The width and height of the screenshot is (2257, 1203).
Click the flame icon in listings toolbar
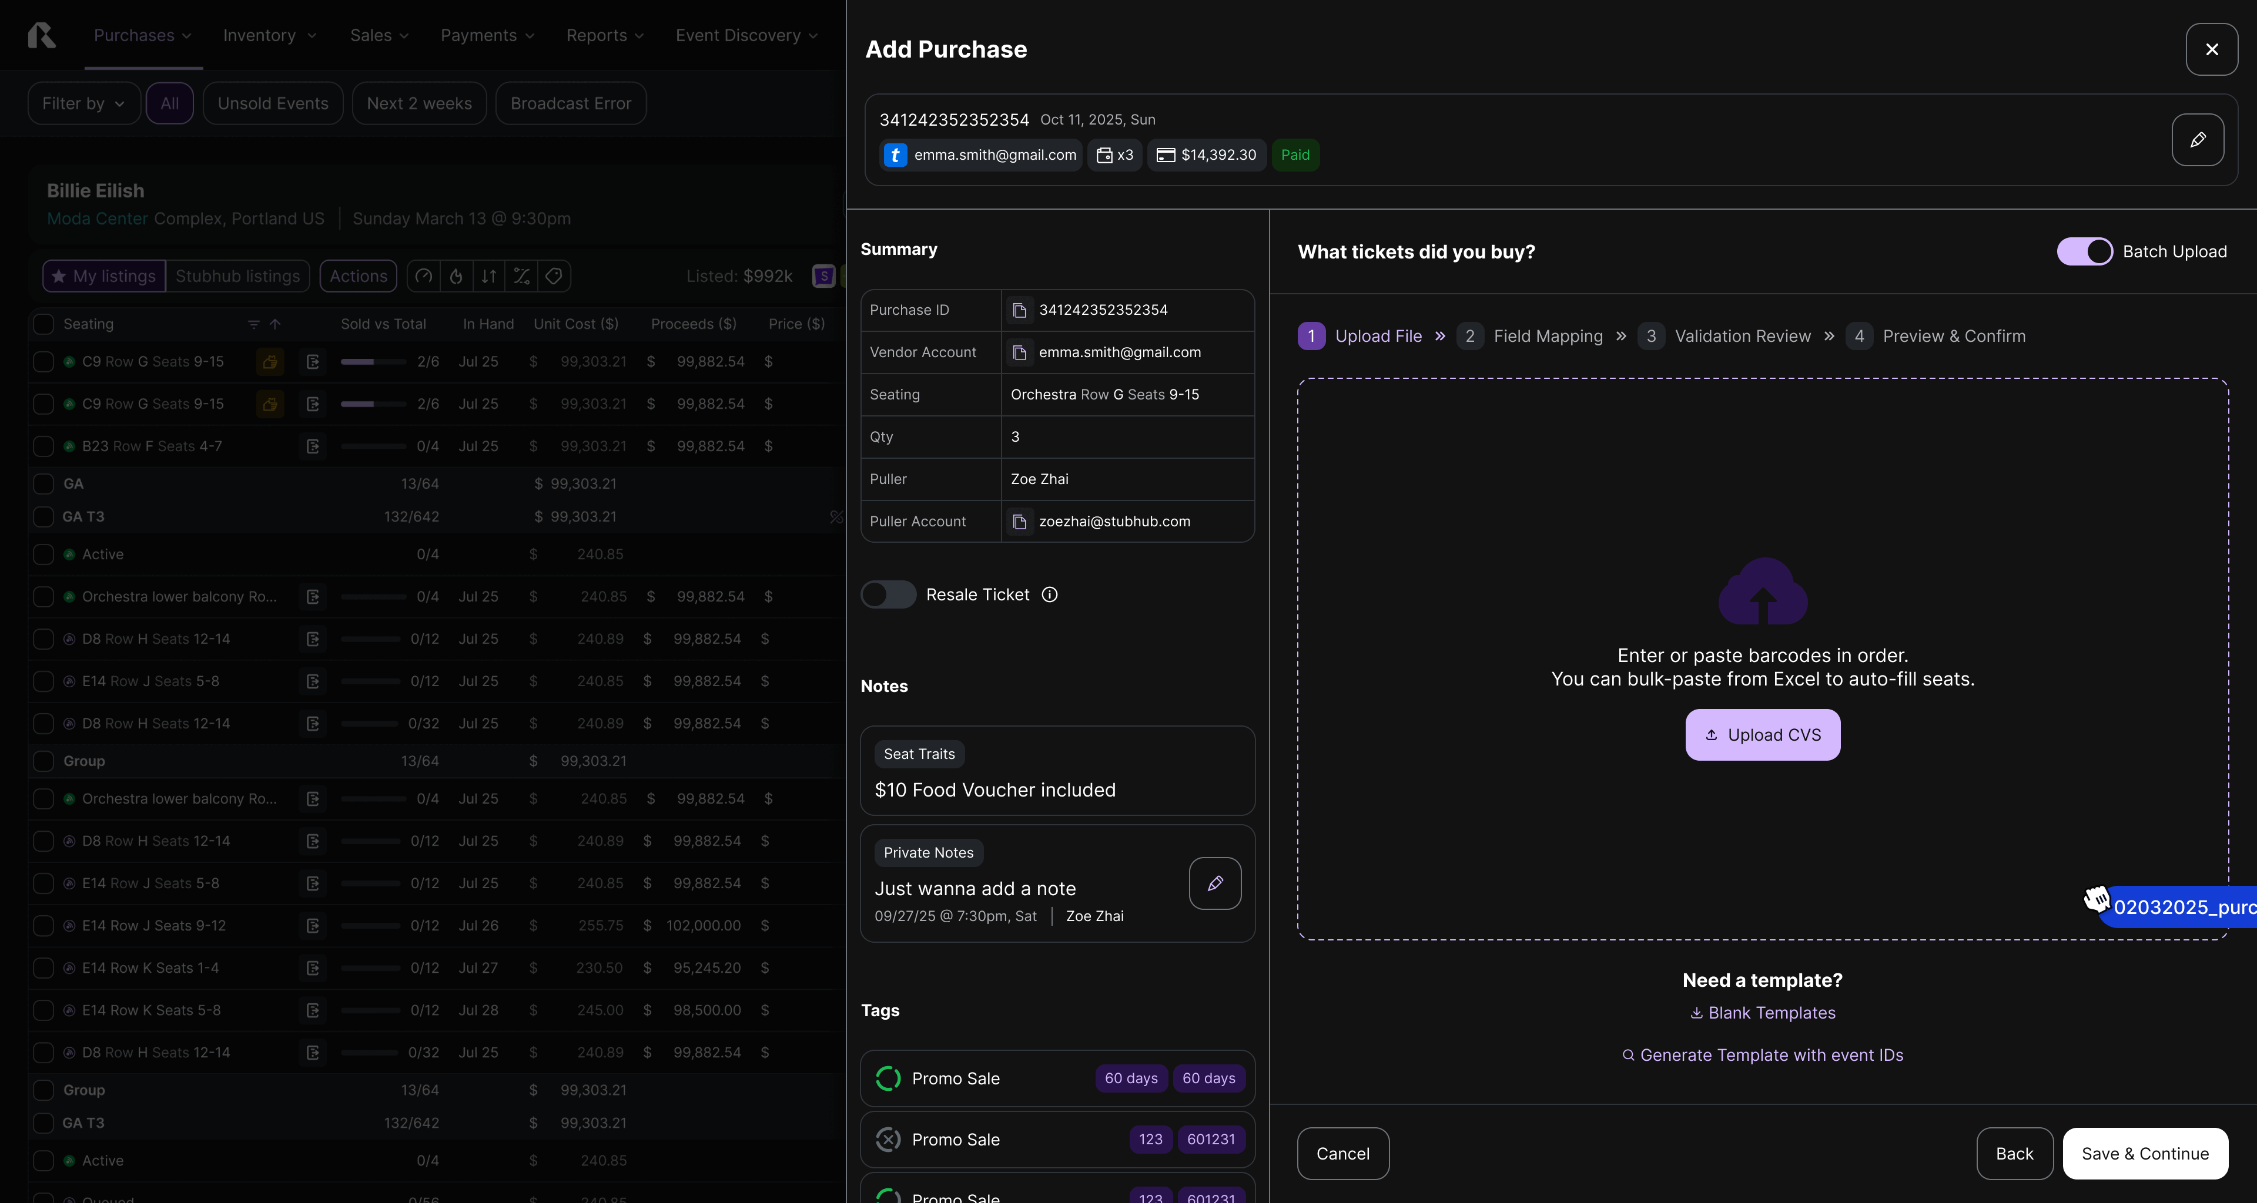(x=456, y=277)
